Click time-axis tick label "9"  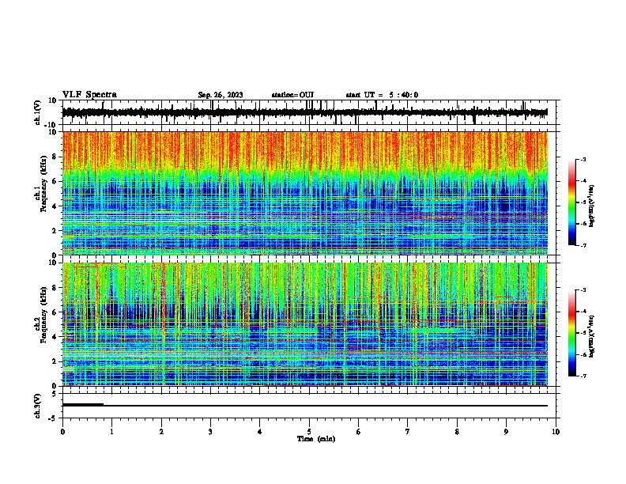[506, 432]
